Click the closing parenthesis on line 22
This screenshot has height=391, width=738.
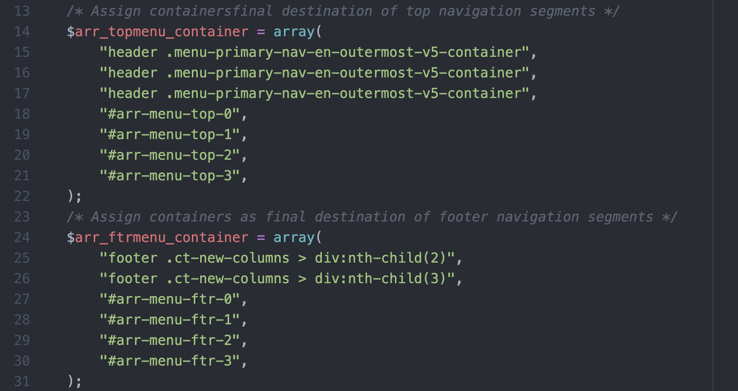71,196
